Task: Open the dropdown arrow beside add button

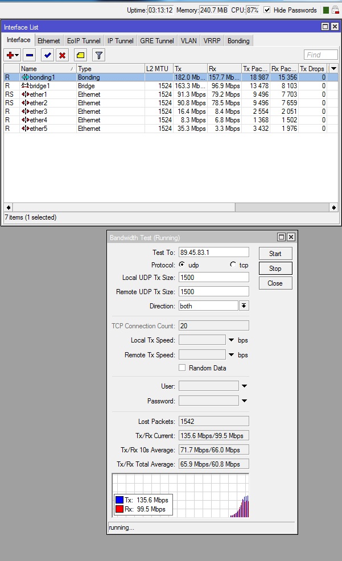Action: point(17,55)
